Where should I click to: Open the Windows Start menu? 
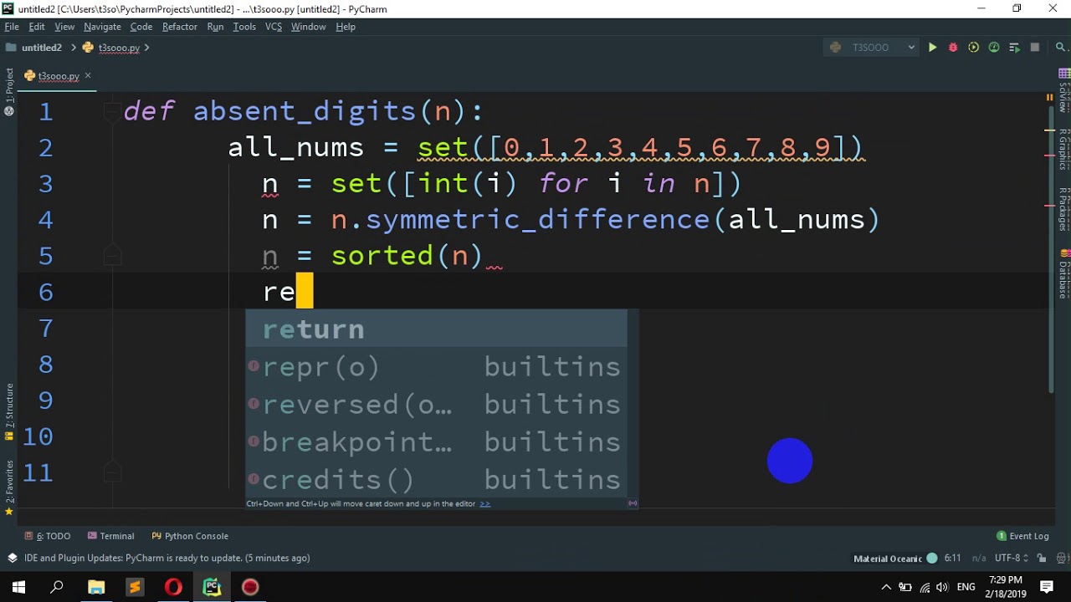[18, 587]
